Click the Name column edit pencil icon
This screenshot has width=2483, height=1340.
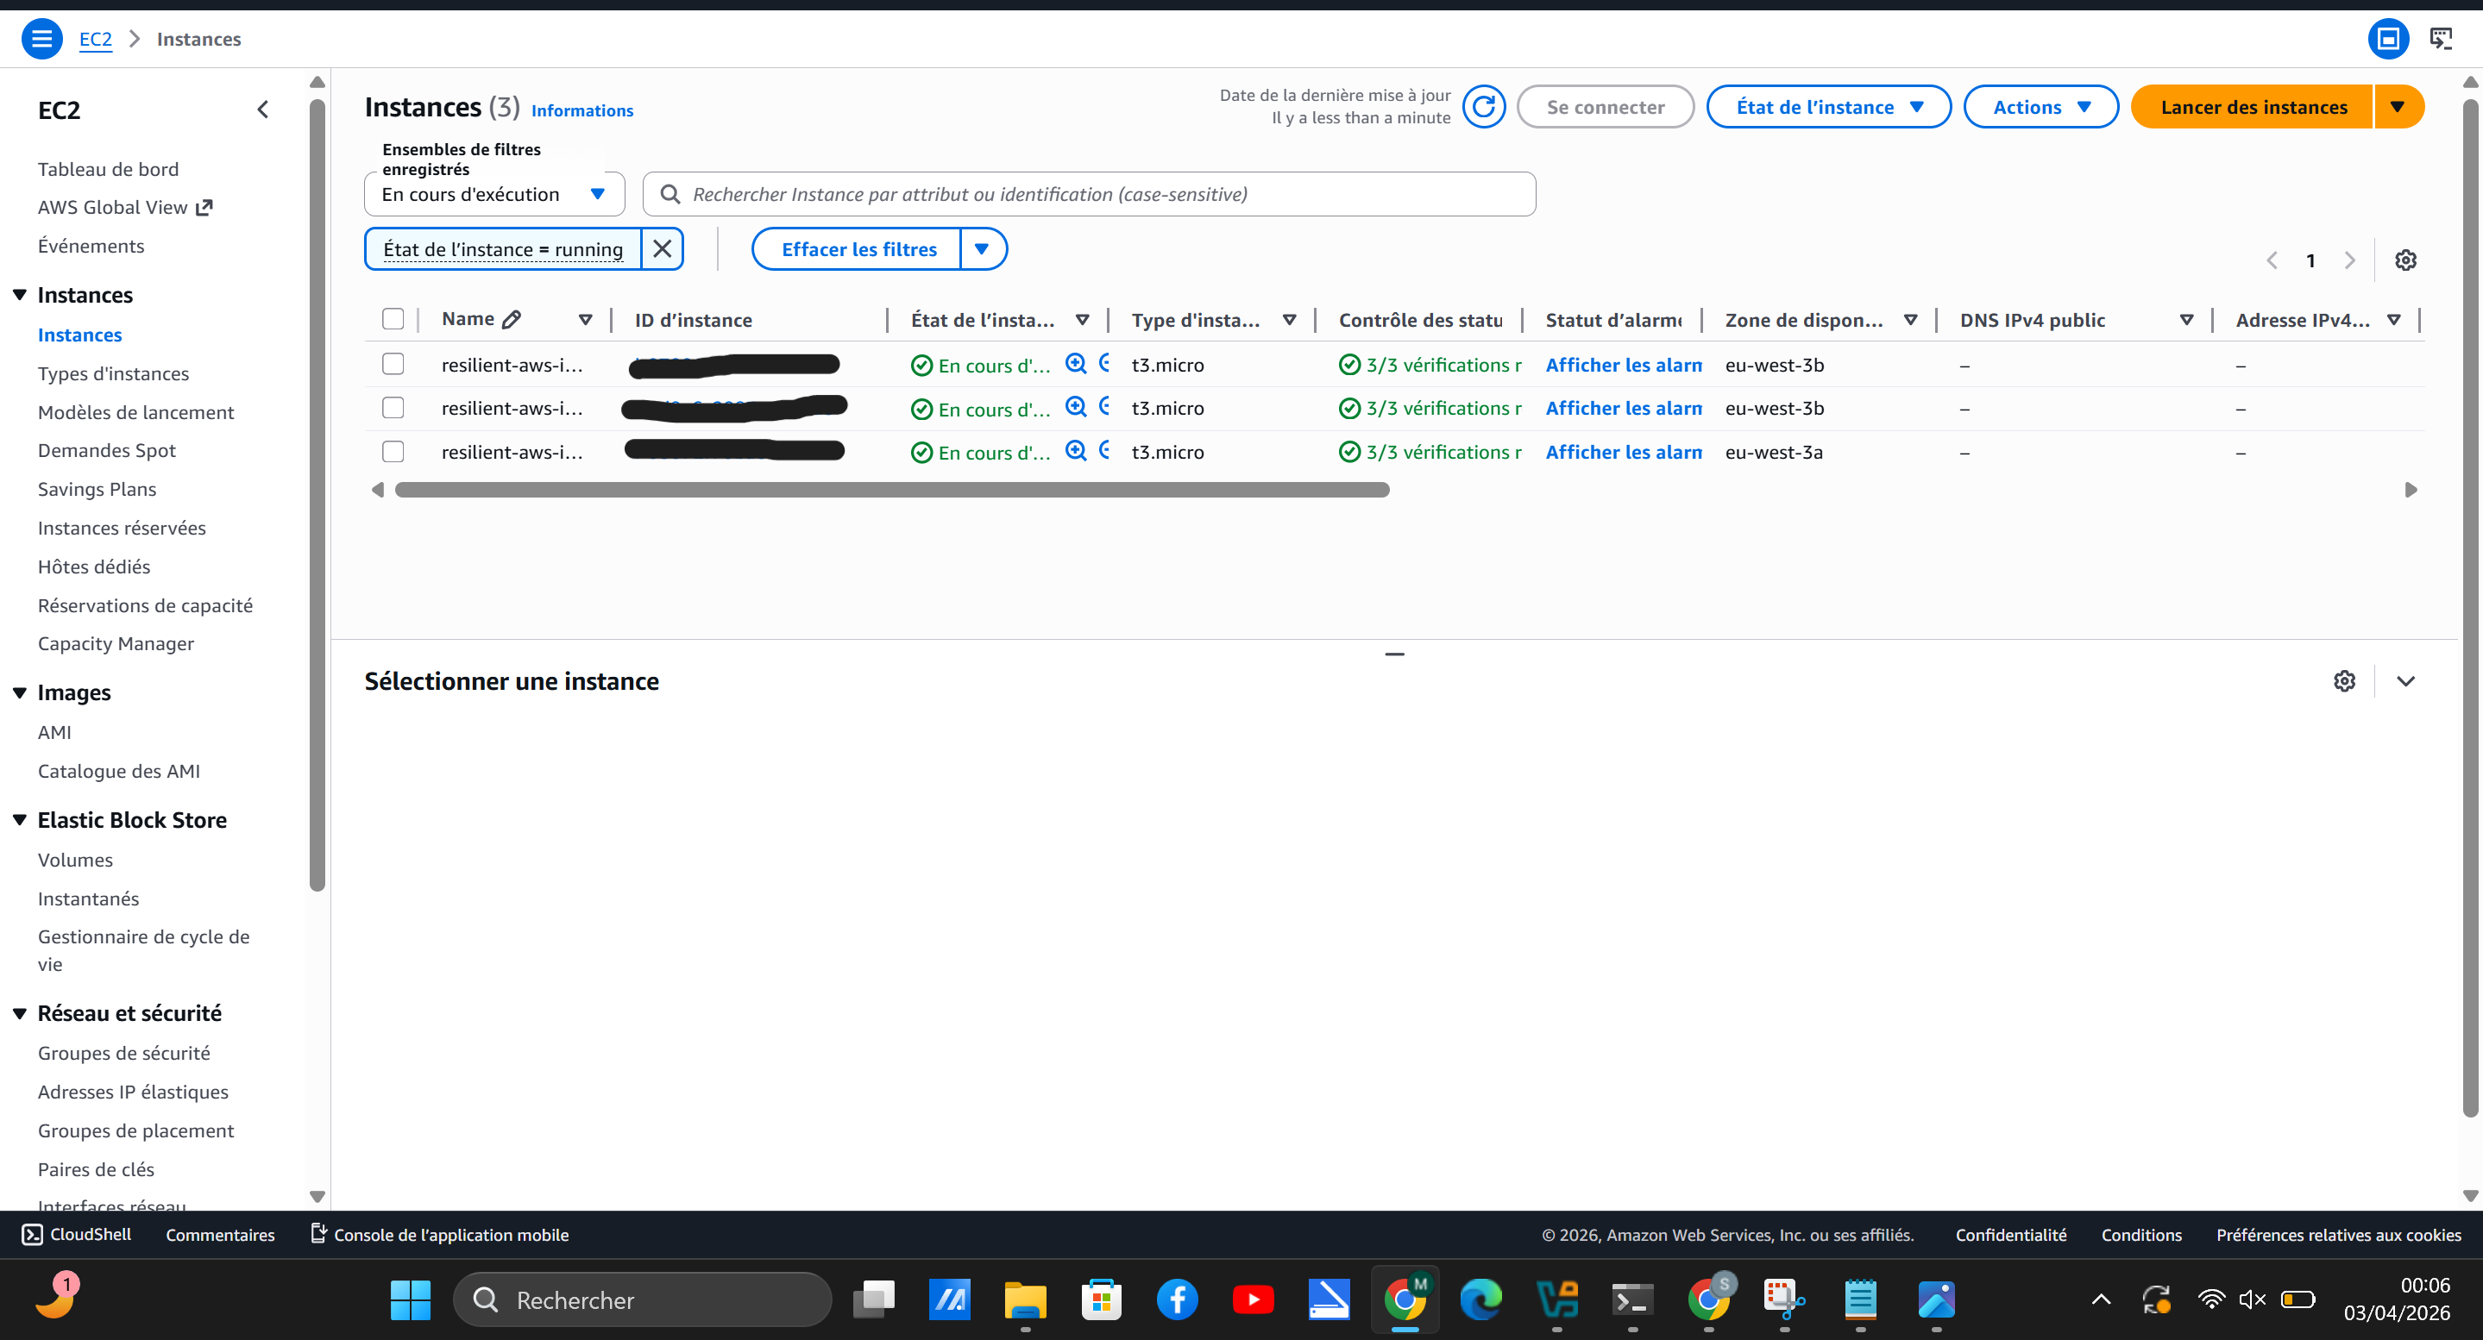tap(512, 319)
